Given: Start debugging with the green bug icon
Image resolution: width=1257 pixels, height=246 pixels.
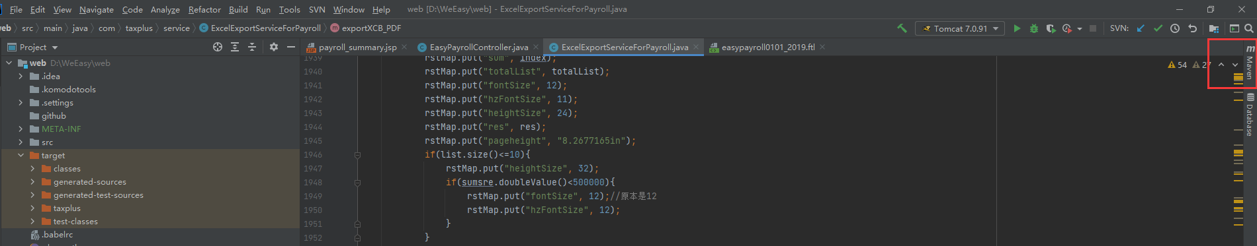Looking at the screenshot, I should (1033, 28).
